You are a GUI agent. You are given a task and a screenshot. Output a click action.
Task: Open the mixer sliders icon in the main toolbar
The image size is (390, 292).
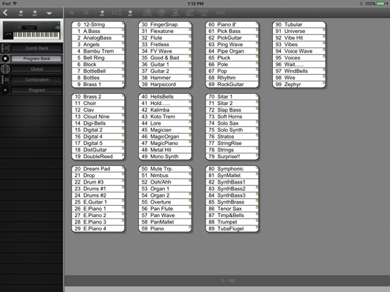click(x=116, y=13)
